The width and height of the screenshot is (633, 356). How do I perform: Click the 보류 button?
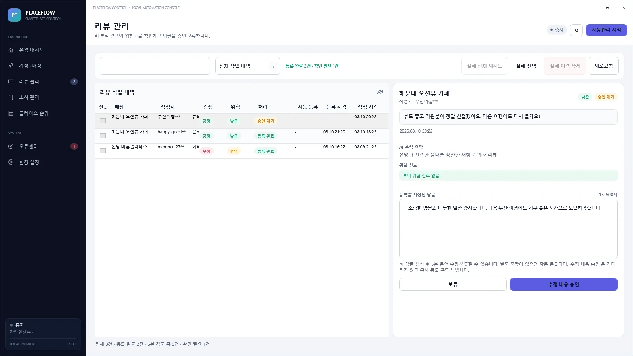tap(453, 284)
